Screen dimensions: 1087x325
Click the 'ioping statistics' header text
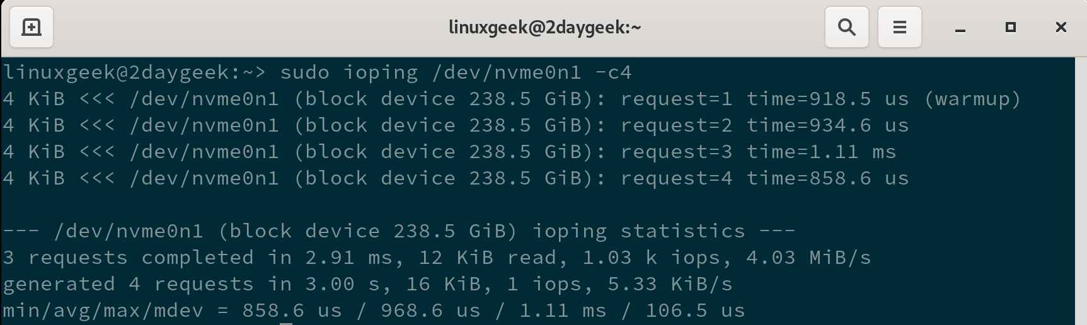click(638, 231)
